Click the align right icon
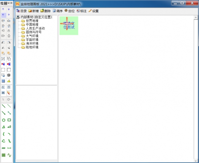 click(x=9, y=26)
